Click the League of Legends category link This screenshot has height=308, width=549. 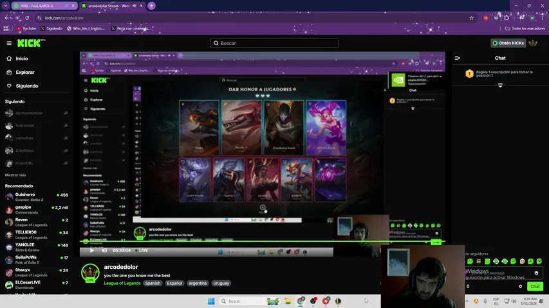(x=122, y=283)
